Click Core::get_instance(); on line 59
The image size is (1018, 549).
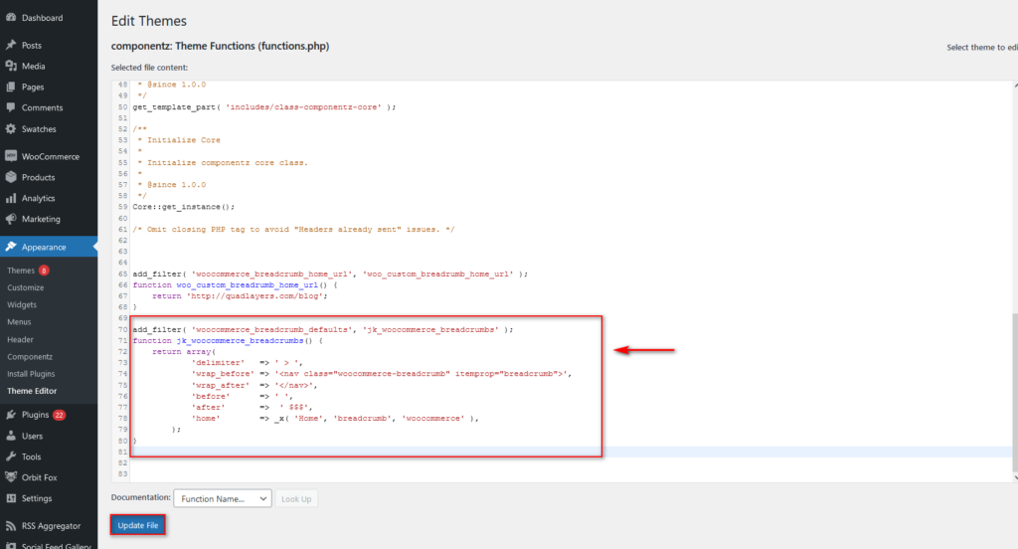coord(183,207)
